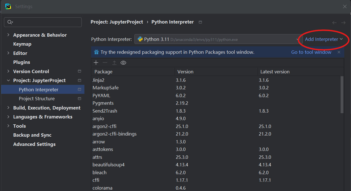Select the PyYAML package row

click(x=216, y=95)
